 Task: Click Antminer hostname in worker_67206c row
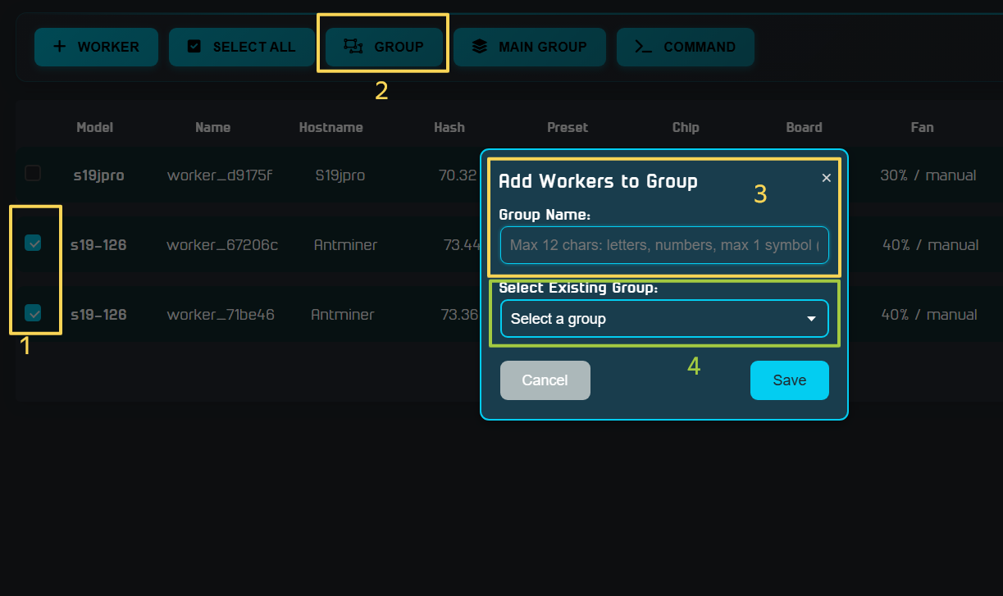345,245
